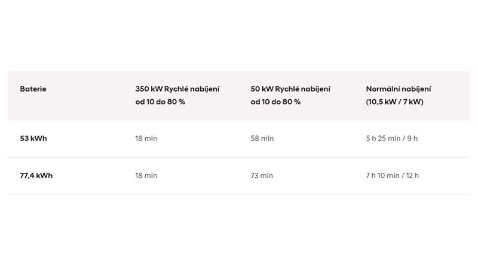Click the "7 kW)" power value in header
This screenshot has height=269, width=478.
click(x=413, y=102)
